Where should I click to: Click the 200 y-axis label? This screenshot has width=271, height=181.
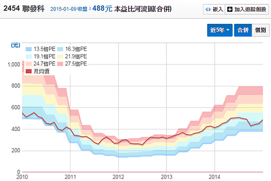(16, 151)
